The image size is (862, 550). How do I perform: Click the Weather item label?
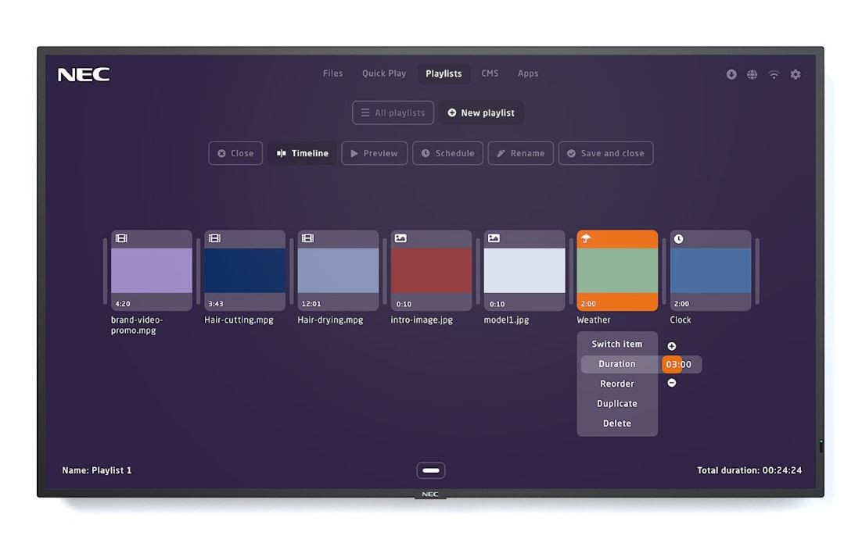point(593,320)
